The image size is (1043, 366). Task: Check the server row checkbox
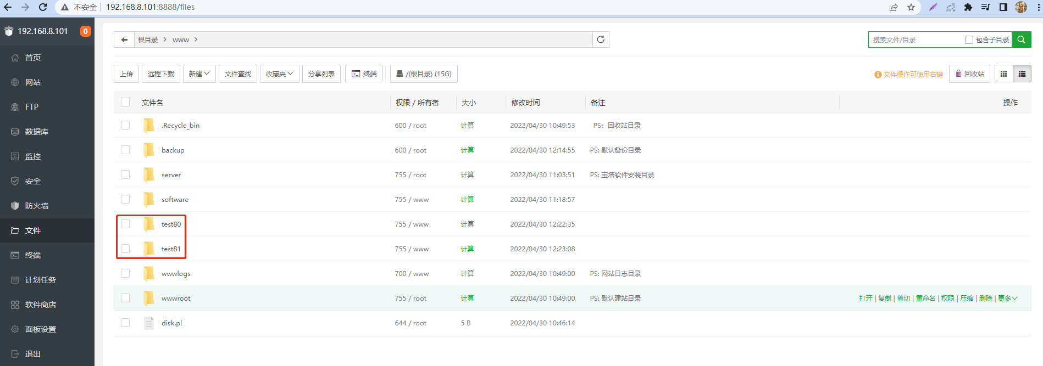click(125, 174)
